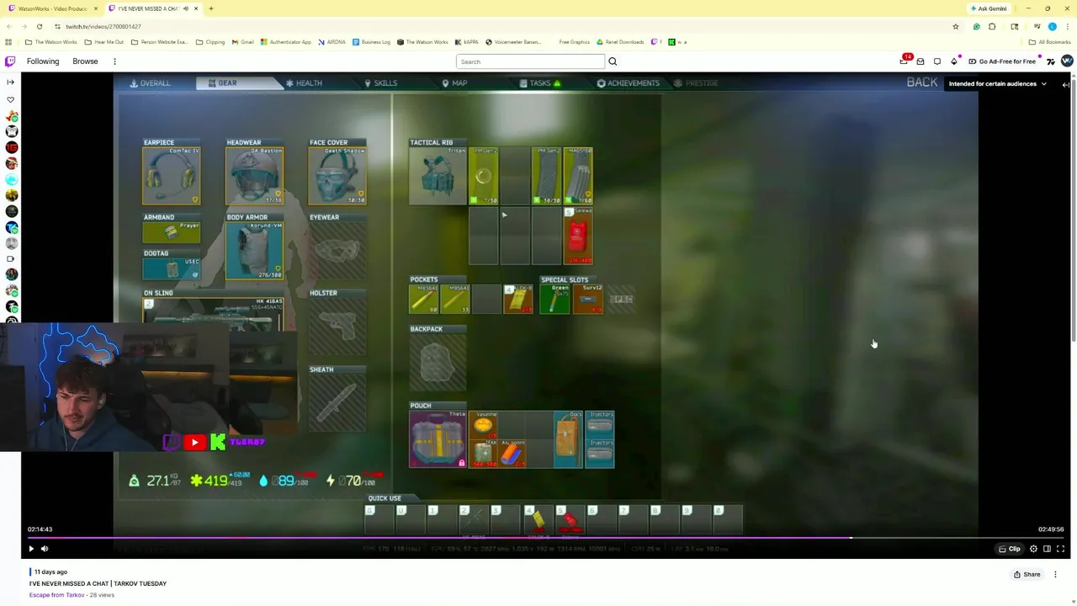The height and width of the screenshot is (606, 1077).
Task: Reload the current page
Action: coord(39,26)
